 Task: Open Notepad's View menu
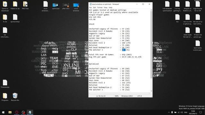tap(105, 8)
